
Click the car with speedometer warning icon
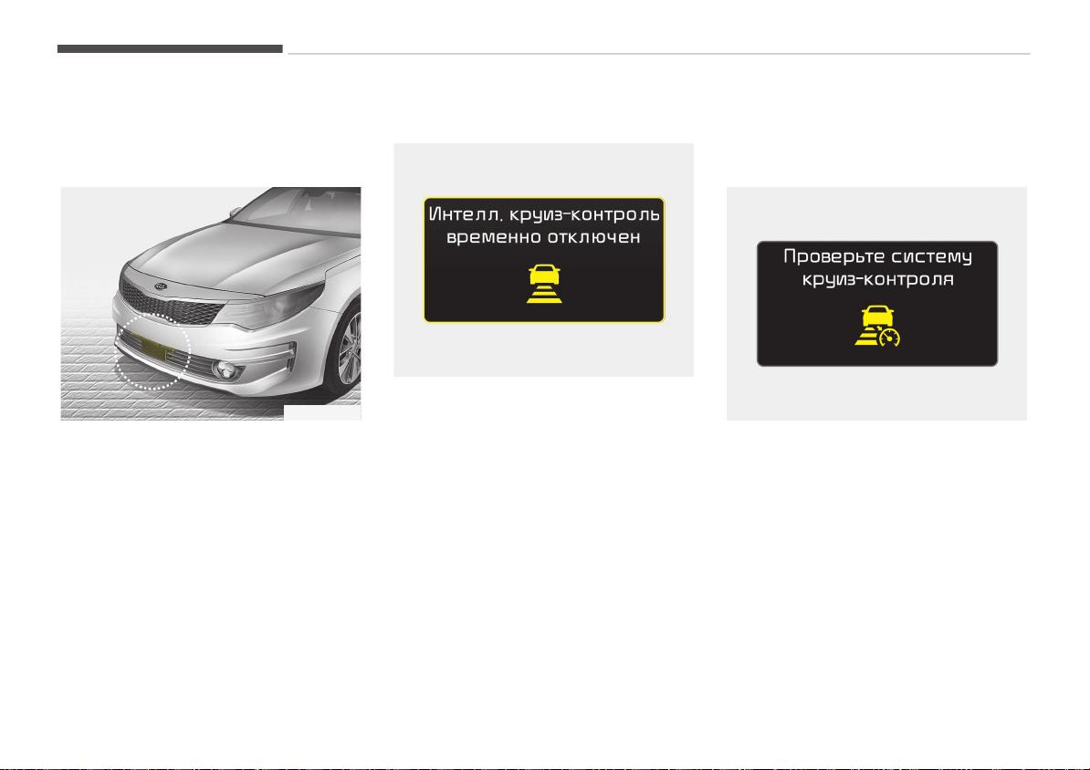(877, 327)
